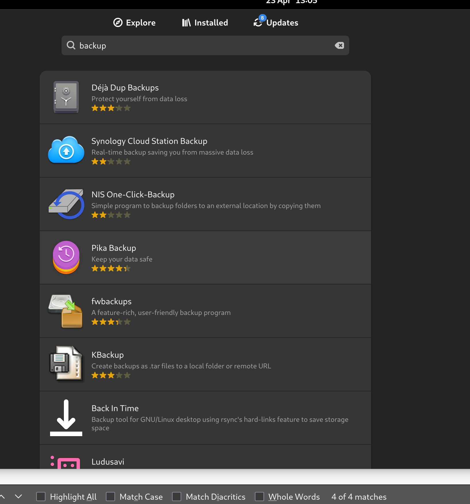Click the magnifier icon in search bar
The width and height of the screenshot is (470, 504).
click(x=71, y=45)
